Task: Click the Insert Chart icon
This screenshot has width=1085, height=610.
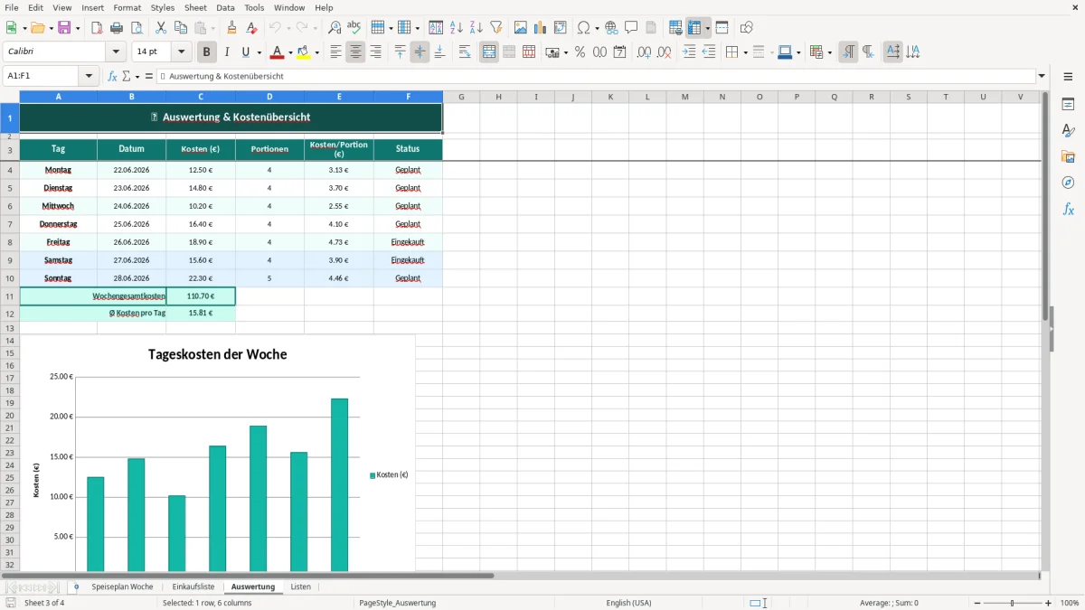Action: click(541, 28)
